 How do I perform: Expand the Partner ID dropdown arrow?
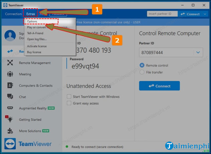pyautogui.click(x=198, y=52)
